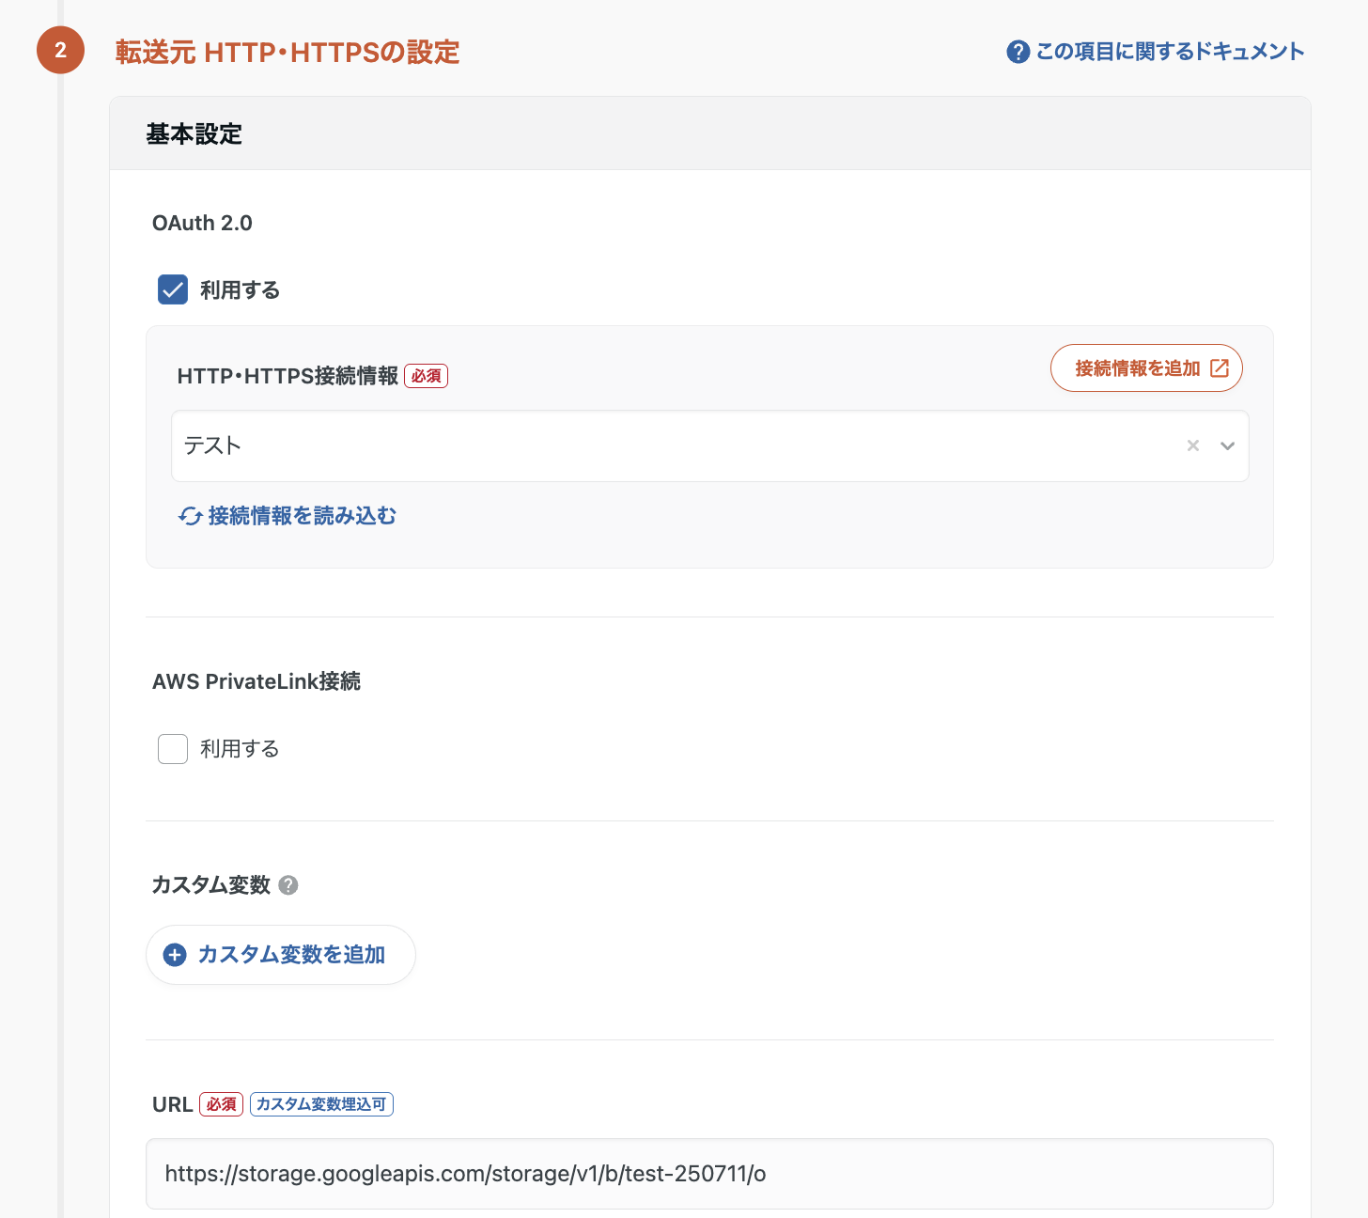Click the plus icon in カスタム変数を追加

(174, 954)
